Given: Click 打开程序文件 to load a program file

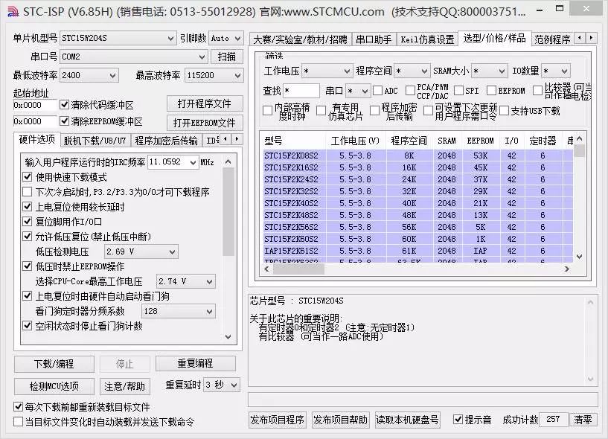Looking at the screenshot, I should tap(205, 103).
